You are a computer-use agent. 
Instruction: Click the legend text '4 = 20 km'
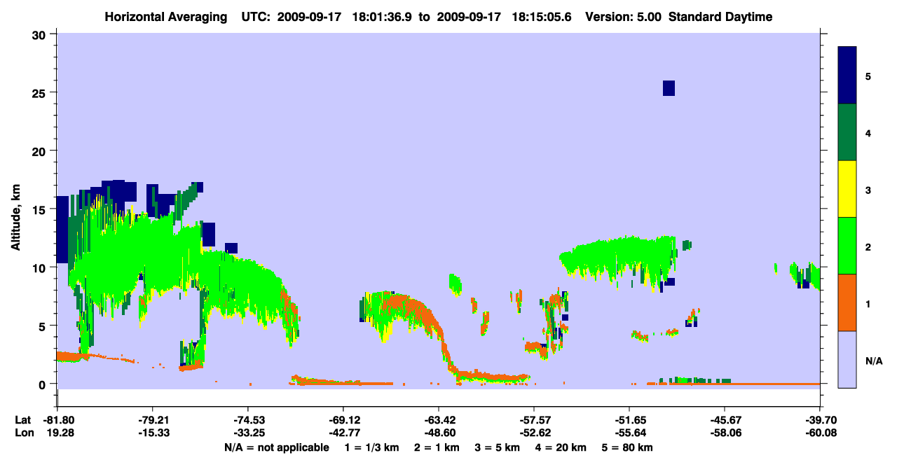pos(561,447)
